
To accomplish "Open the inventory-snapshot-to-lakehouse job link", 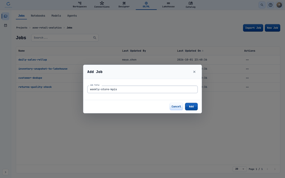I will pyautogui.click(x=43, y=69).
